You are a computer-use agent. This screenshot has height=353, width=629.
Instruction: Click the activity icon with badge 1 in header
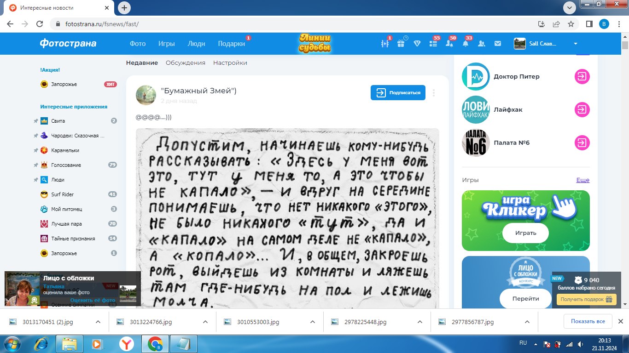385,43
